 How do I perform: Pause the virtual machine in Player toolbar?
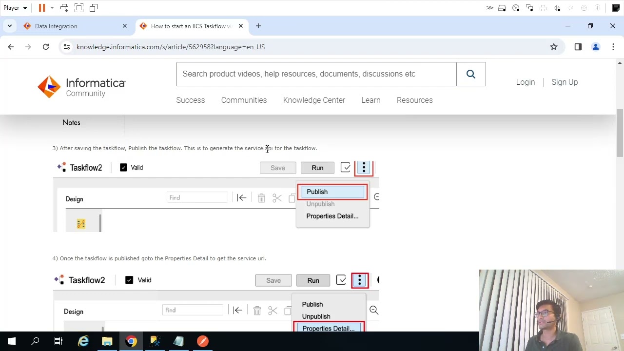click(42, 8)
